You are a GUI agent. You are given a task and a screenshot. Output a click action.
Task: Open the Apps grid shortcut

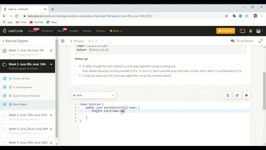[7, 22]
